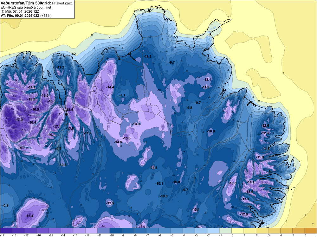
Task: Click the -10.1 temperature value
Action: 159,183
